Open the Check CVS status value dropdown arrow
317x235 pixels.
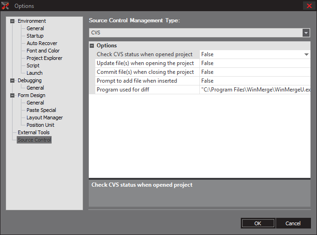pyautogui.click(x=306, y=54)
